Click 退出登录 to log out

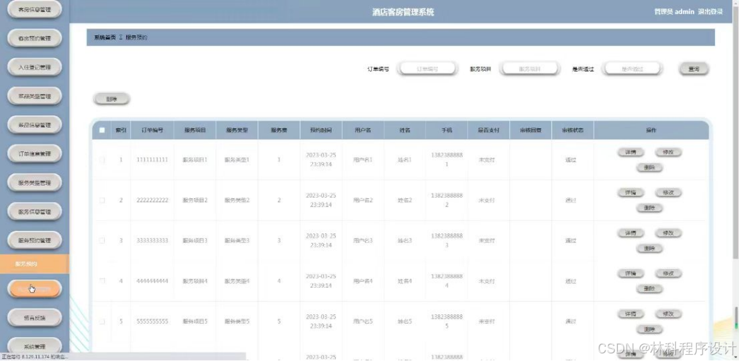[710, 12]
